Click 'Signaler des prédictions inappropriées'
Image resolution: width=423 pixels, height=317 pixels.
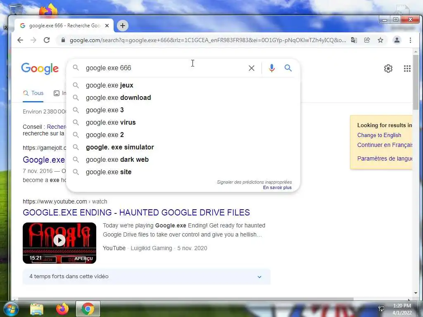pos(254,182)
